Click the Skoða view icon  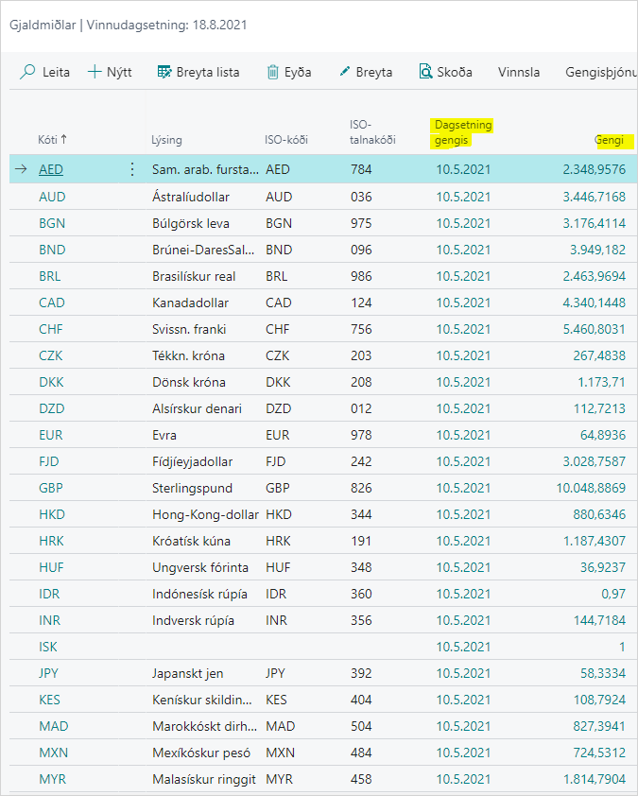(425, 72)
